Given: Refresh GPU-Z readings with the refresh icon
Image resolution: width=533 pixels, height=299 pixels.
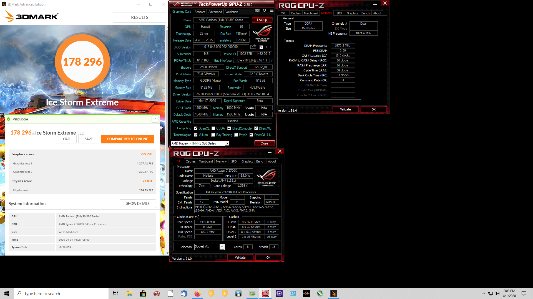Looking at the screenshot, I should [x=265, y=11].
